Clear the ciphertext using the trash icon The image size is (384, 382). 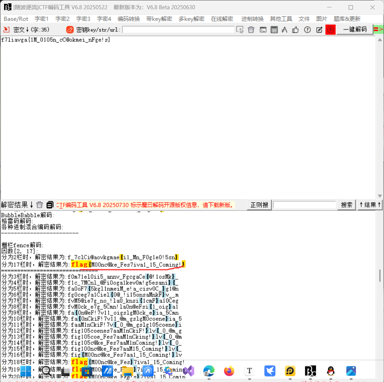(x=251, y=30)
